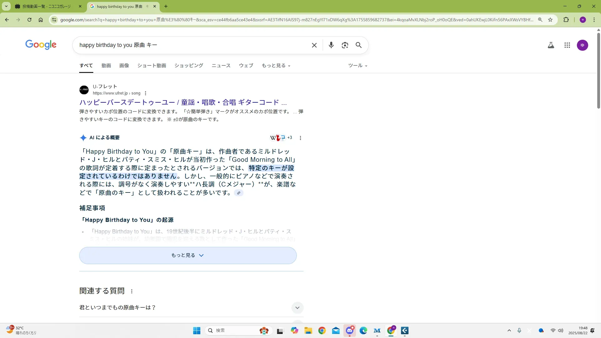Open the Google apps grid
Screen dimensions: 601x338
pos(567,45)
